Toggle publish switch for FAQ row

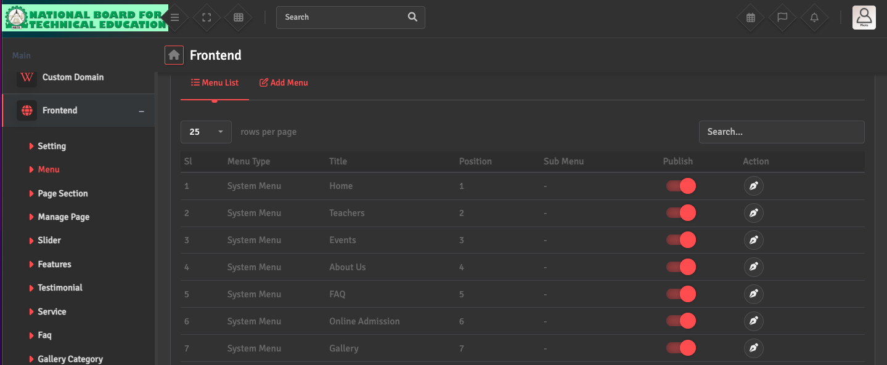point(681,294)
